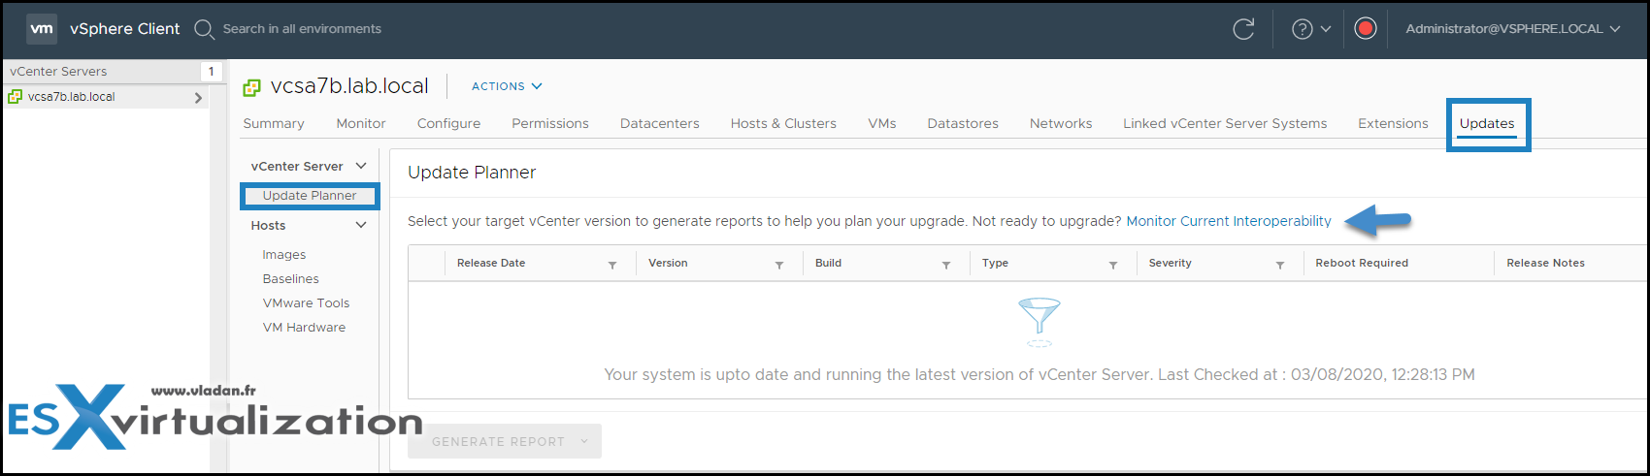
Task: Expand vcsa7b.lab.local navigator arrow
Action: coord(198,97)
